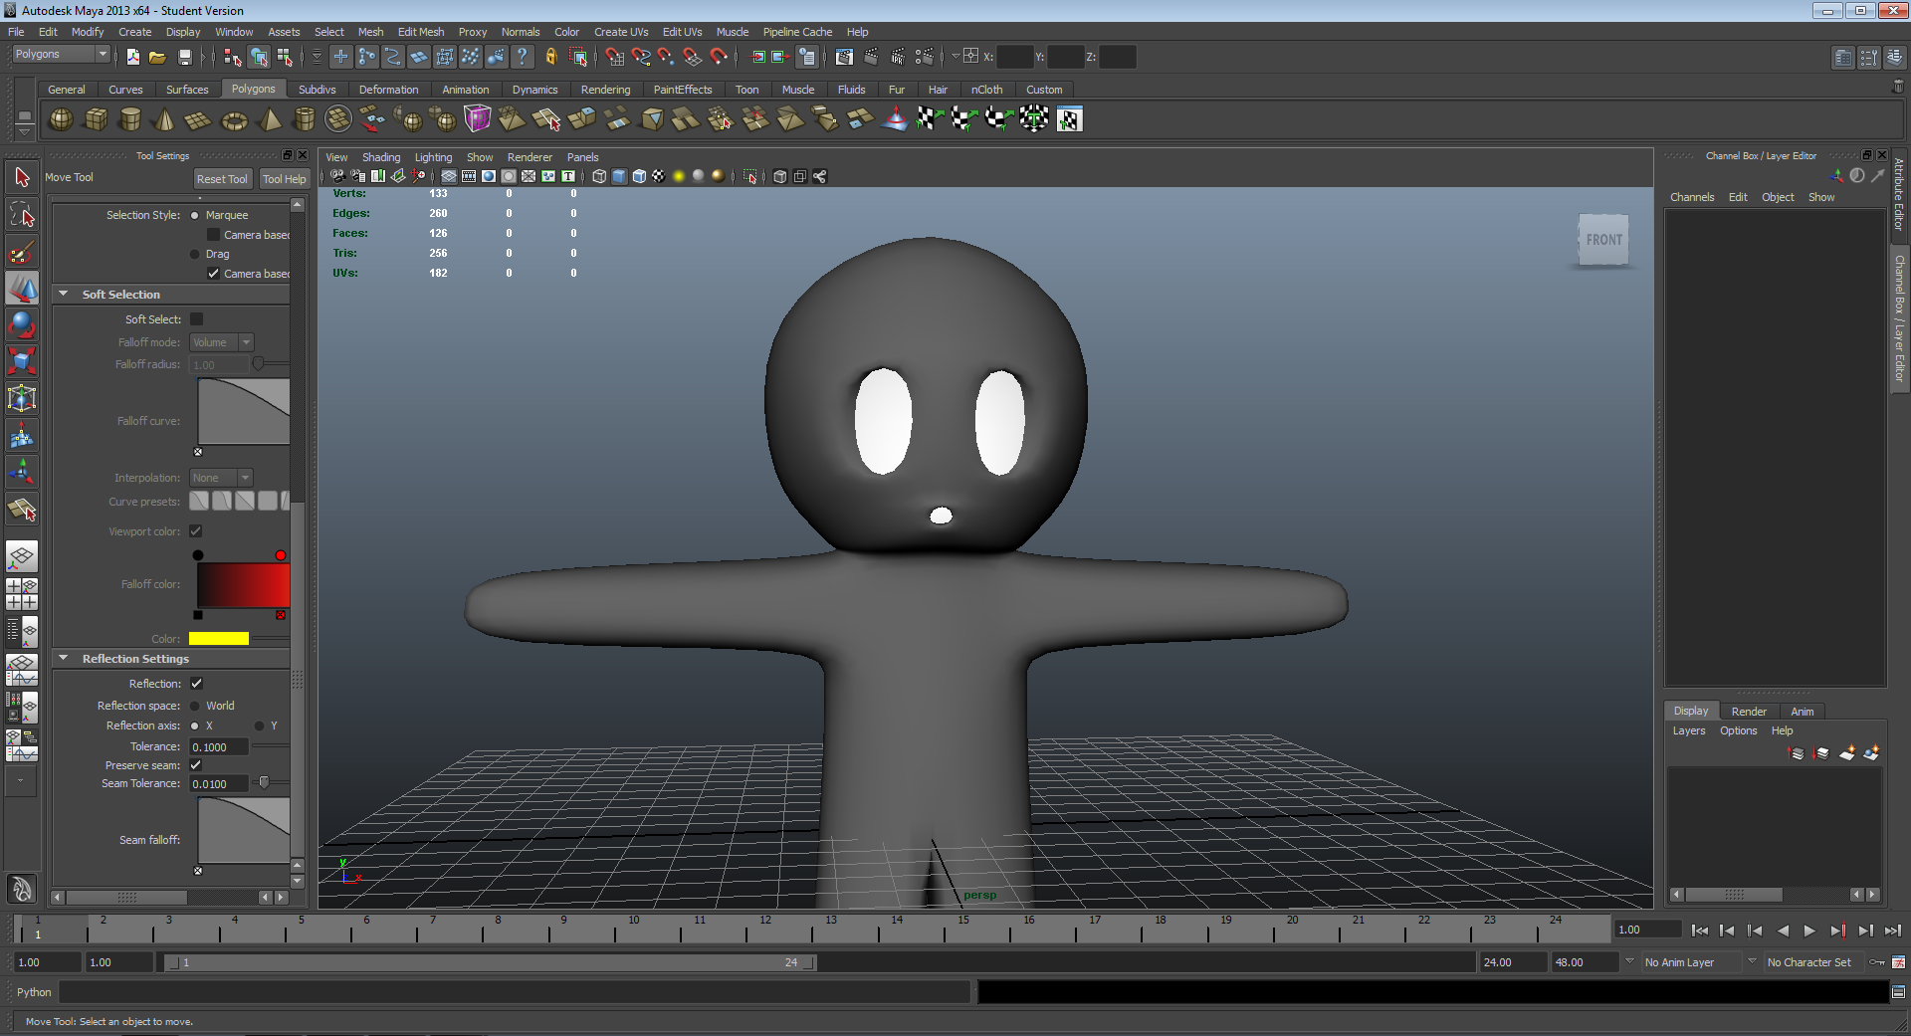Screen dimensions: 1911x1036
Task: Open the Polygons menu set dropdown
Action: pos(60,55)
